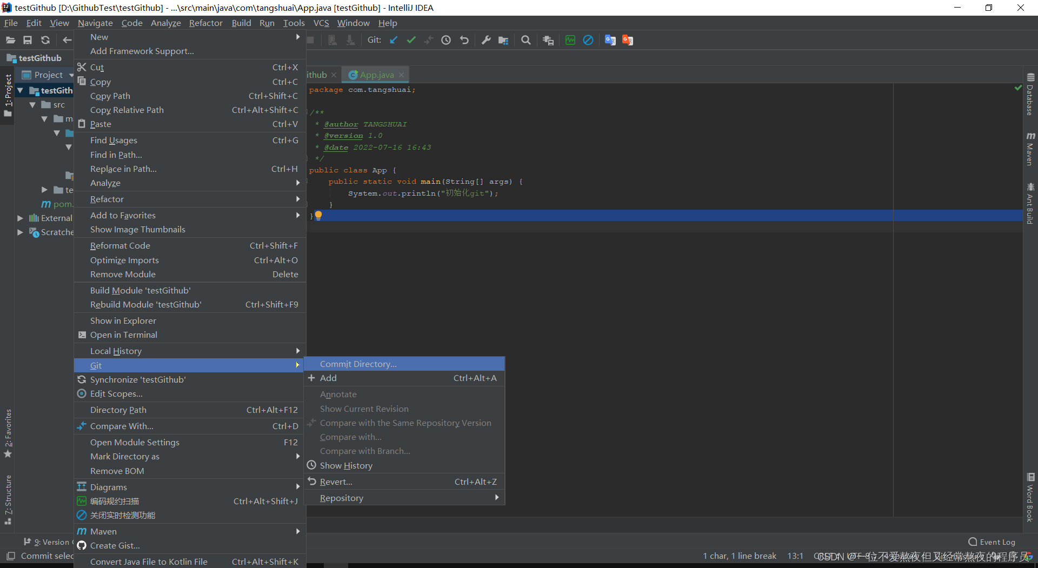Viewport: 1038px width, 568px height.
Task: Select Convert Java File to Kotlin File
Action: coord(190,562)
